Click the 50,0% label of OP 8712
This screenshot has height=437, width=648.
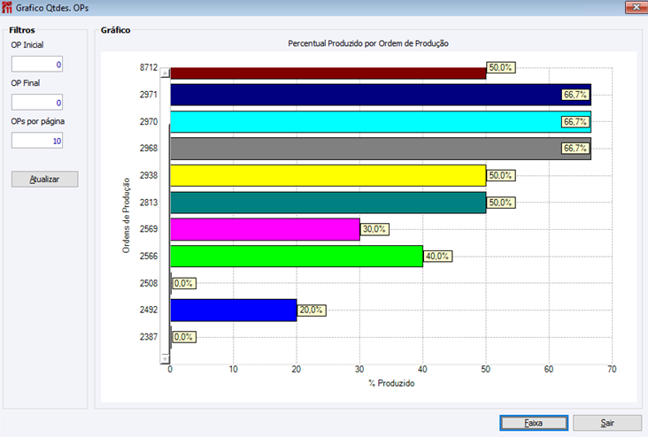click(501, 68)
